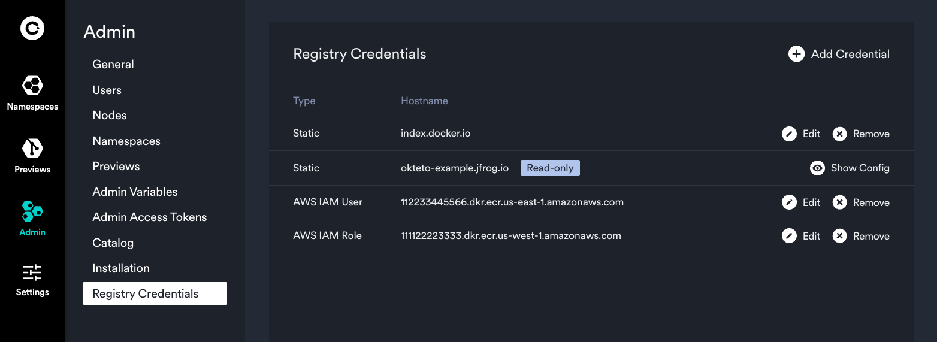Click remove X icon for AWS IAM Role row
Image resolution: width=937 pixels, height=342 pixels.
pos(840,236)
